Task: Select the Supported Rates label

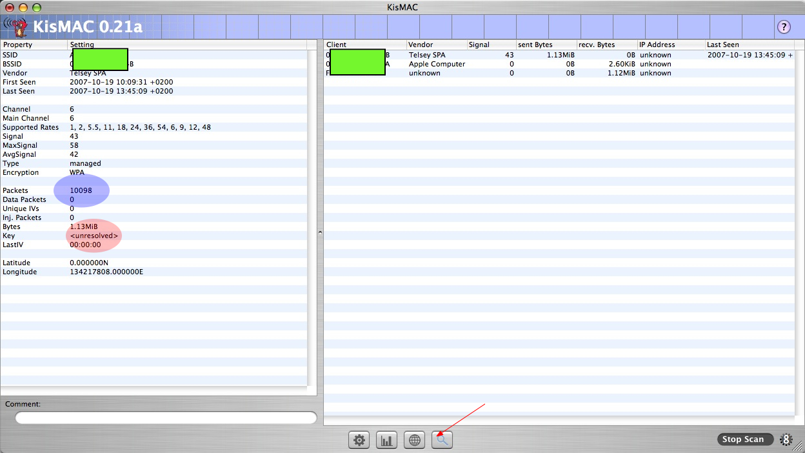Action: [x=31, y=127]
